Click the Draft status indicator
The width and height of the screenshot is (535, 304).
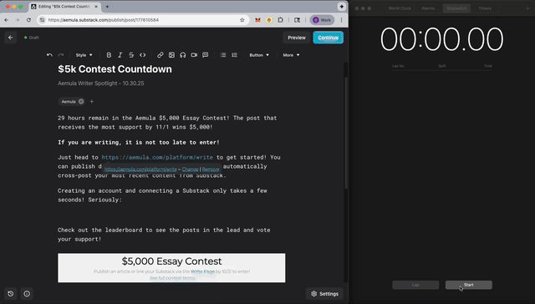(32, 38)
